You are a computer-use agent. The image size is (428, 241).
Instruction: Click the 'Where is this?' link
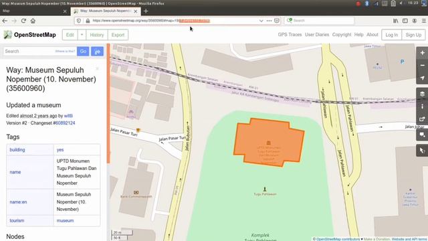tap(65, 51)
